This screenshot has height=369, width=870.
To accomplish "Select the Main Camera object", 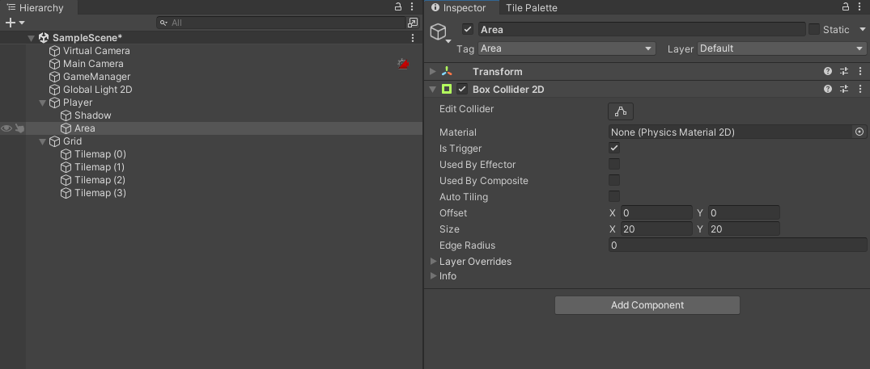I will coord(93,64).
